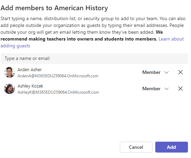Click the AshleyK@M365EDU259064 email address

(x=58, y=92)
